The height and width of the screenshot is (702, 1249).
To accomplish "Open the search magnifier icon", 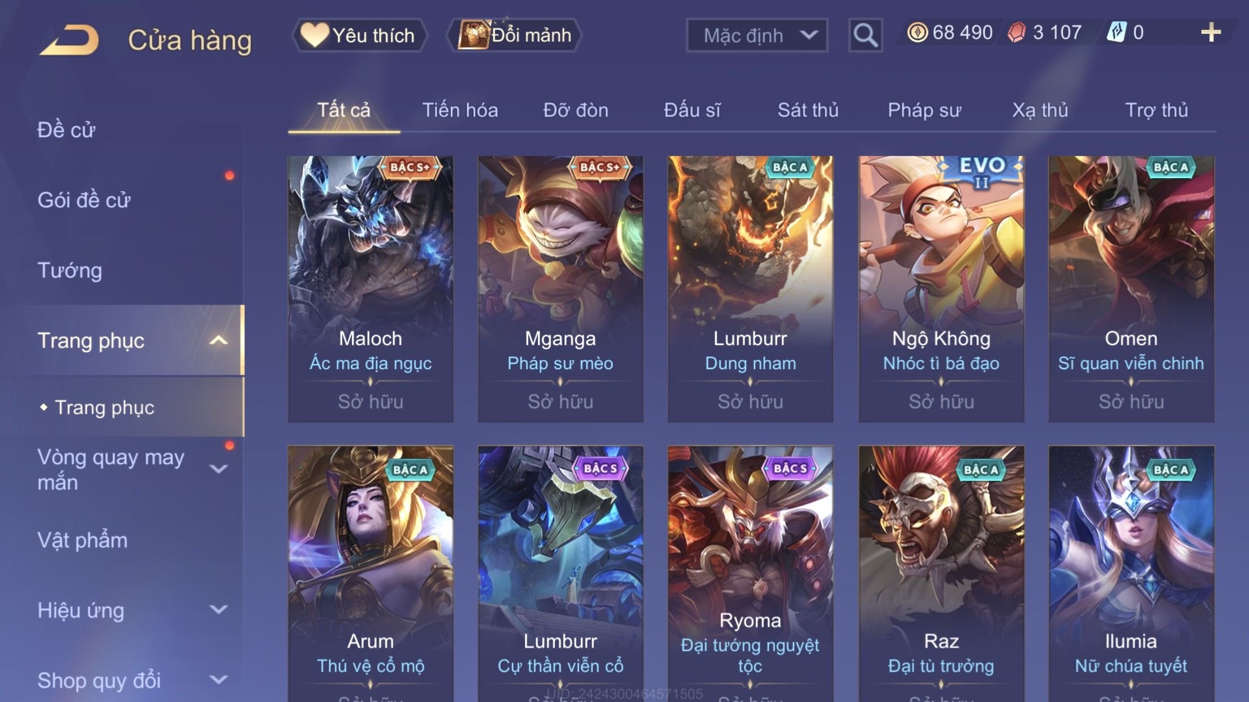I will [865, 35].
